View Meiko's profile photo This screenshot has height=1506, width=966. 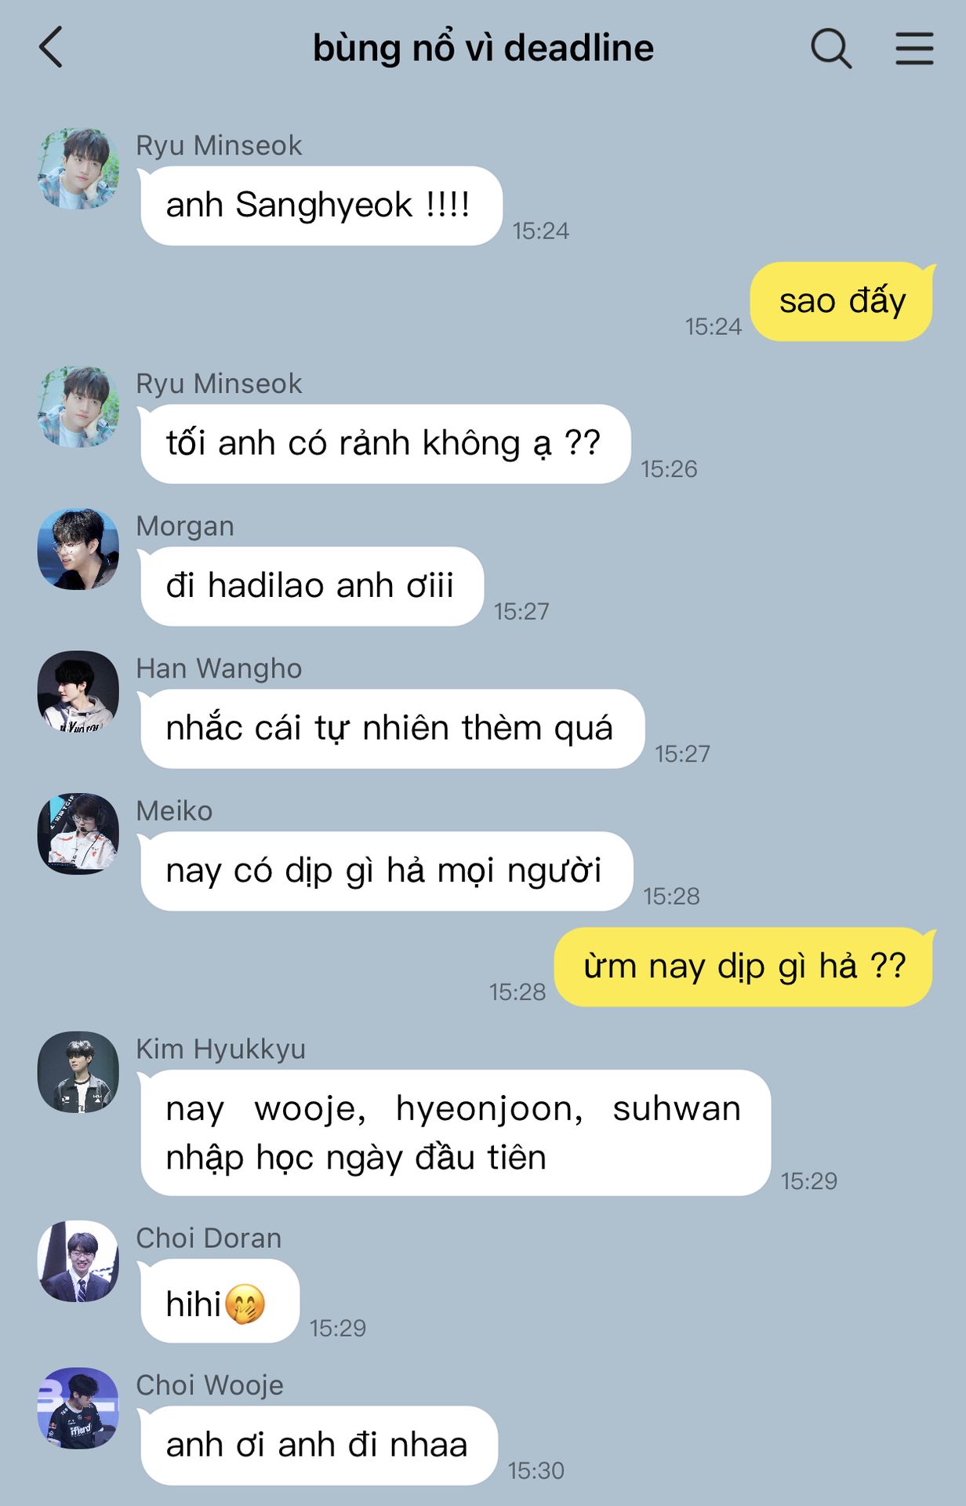78,834
